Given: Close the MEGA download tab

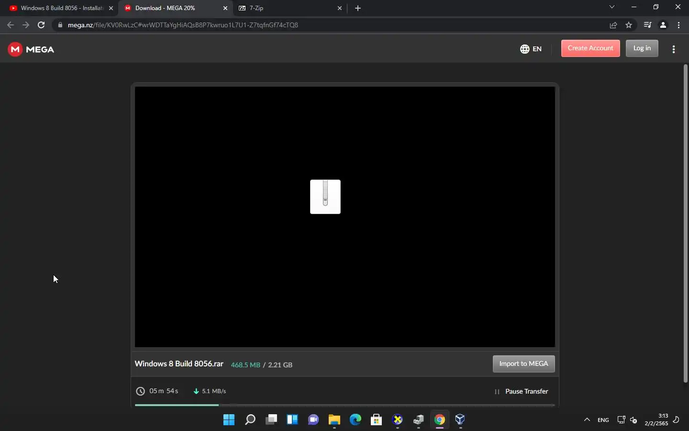Looking at the screenshot, I should pyautogui.click(x=225, y=8).
